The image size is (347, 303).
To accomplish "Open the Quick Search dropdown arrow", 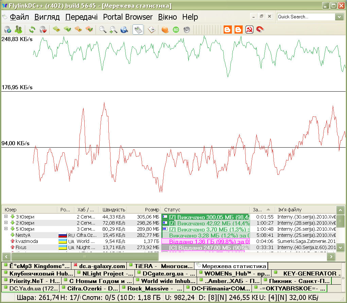I will 339,17.
